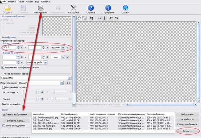201x138 pixels.
Task: Click the Предпросмотр toolbar icon
Action: click(x=58, y=8)
